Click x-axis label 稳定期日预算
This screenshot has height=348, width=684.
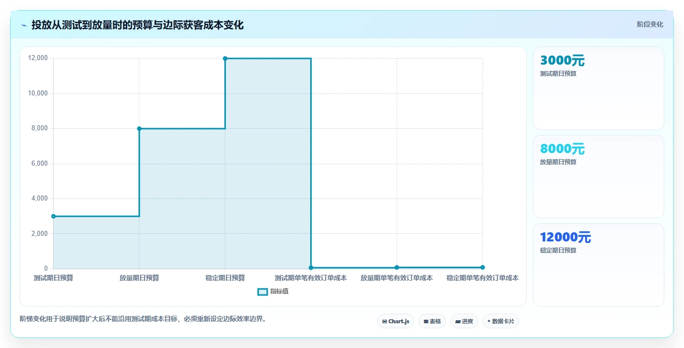tap(225, 278)
